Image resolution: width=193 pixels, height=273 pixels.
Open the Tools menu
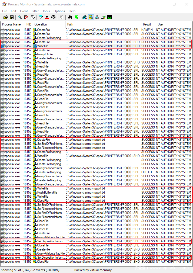pos(46,11)
